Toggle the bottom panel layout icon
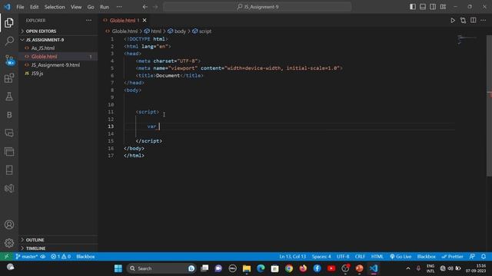This screenshot has width=492, height=276. [x=423, y=7]
